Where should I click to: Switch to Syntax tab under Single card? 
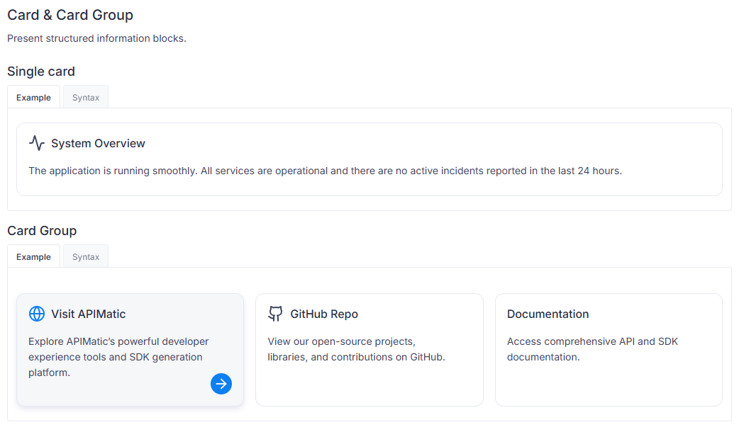click(x=86, y=98)
